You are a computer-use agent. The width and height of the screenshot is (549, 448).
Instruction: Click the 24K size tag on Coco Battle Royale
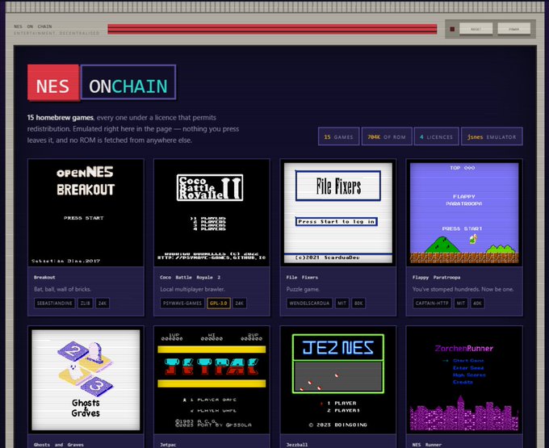point(240,303)
